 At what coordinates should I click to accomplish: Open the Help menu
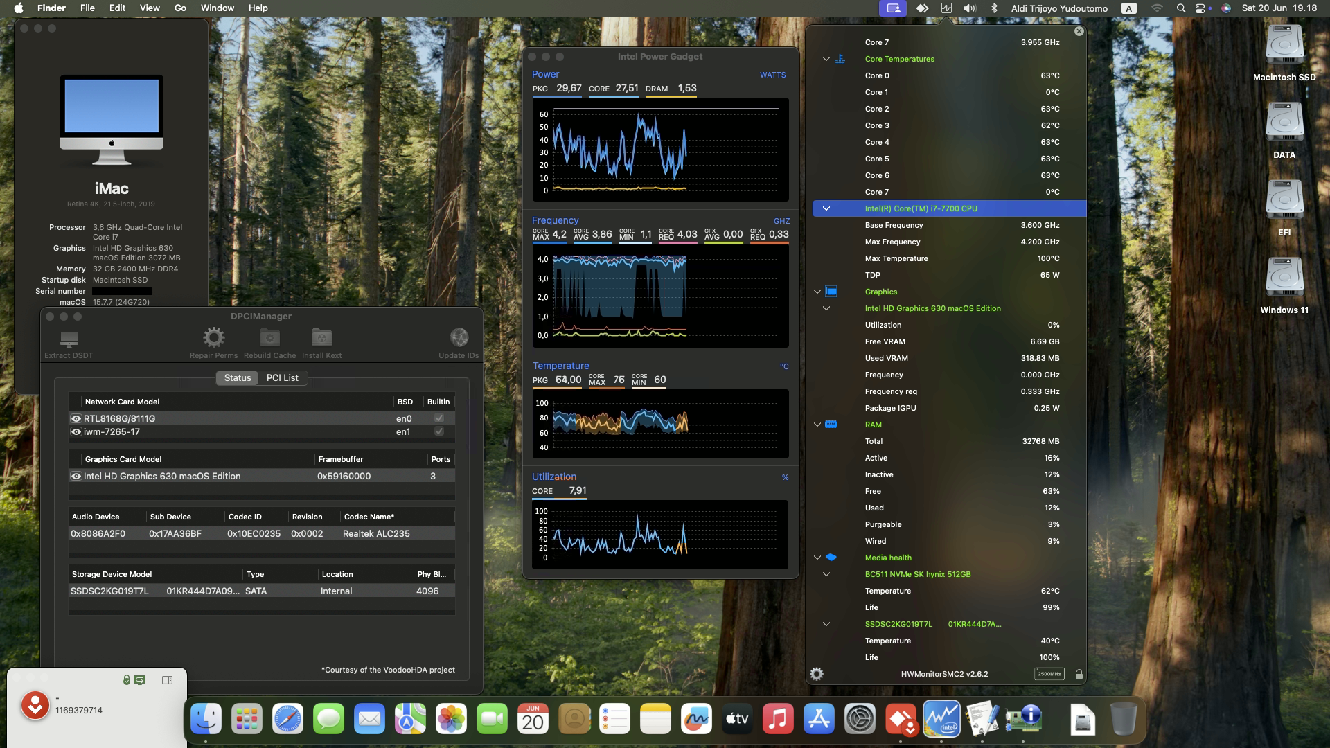tap(258, 8)
